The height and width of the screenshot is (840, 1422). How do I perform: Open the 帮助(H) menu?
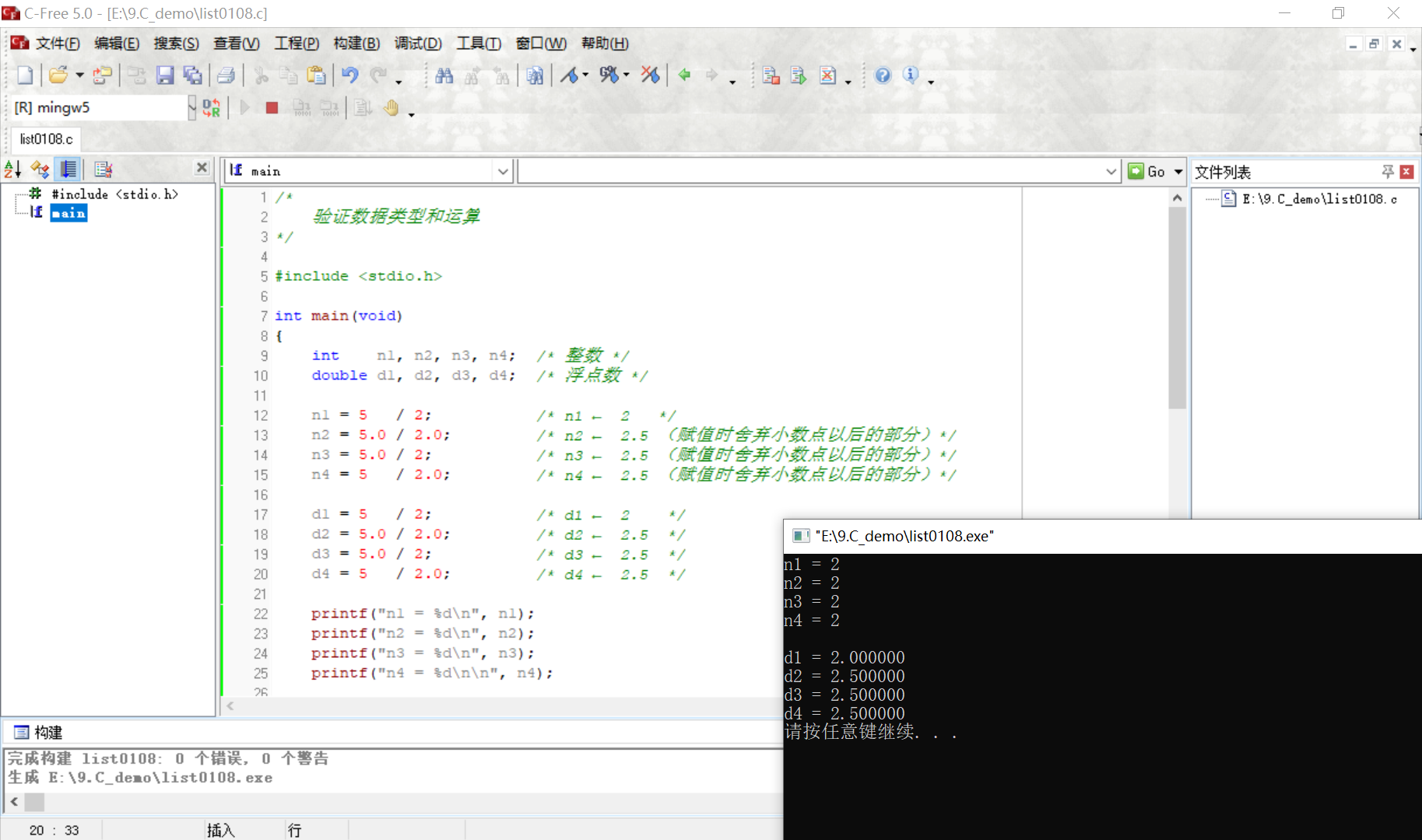[x=605, y=44]
